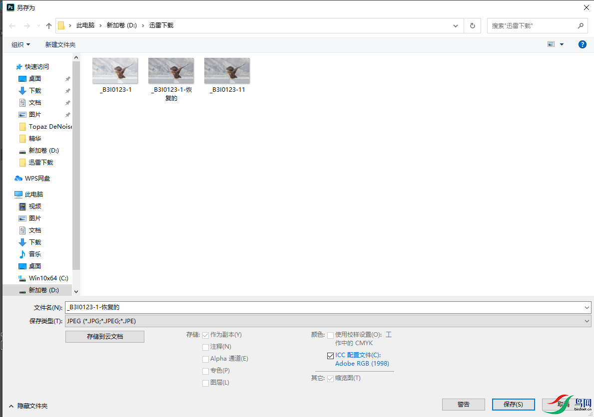Click the search magnifier icon
Viewport: 594px width, 417px height.
(x=581, y=26)
